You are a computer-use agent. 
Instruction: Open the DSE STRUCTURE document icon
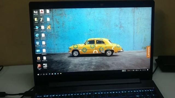pyautogui.click(x=43, y=29)
